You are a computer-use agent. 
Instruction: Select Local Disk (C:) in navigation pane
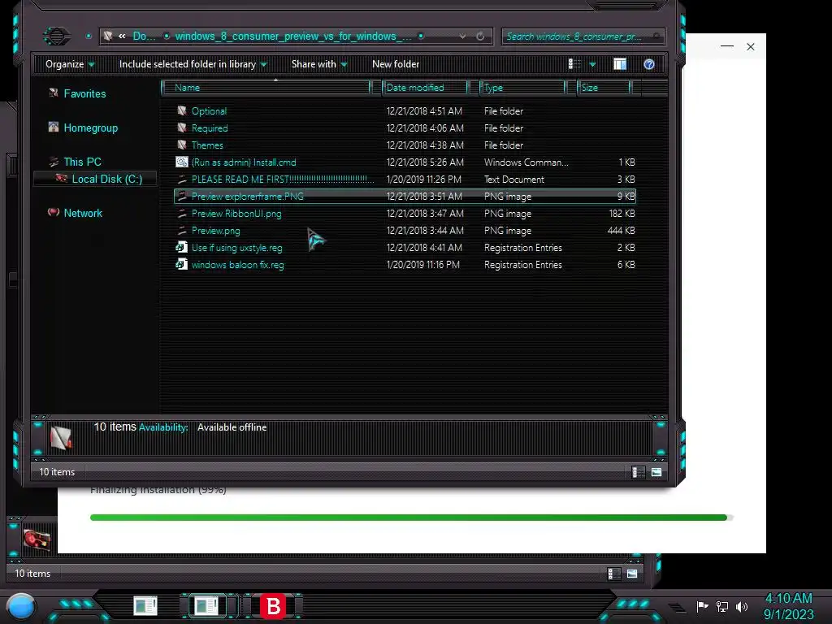click(107, 179)
